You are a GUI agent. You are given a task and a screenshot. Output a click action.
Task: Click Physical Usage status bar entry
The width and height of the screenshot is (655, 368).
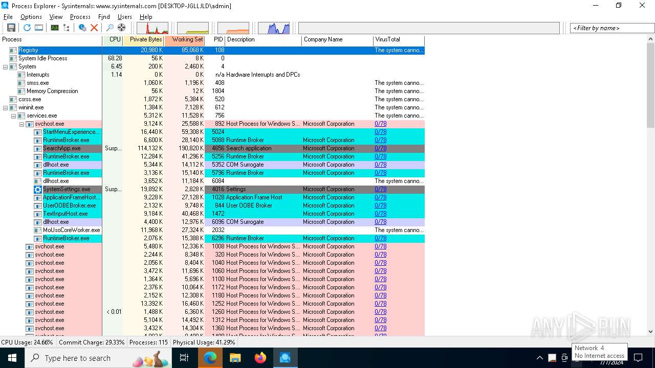[204, 342]
